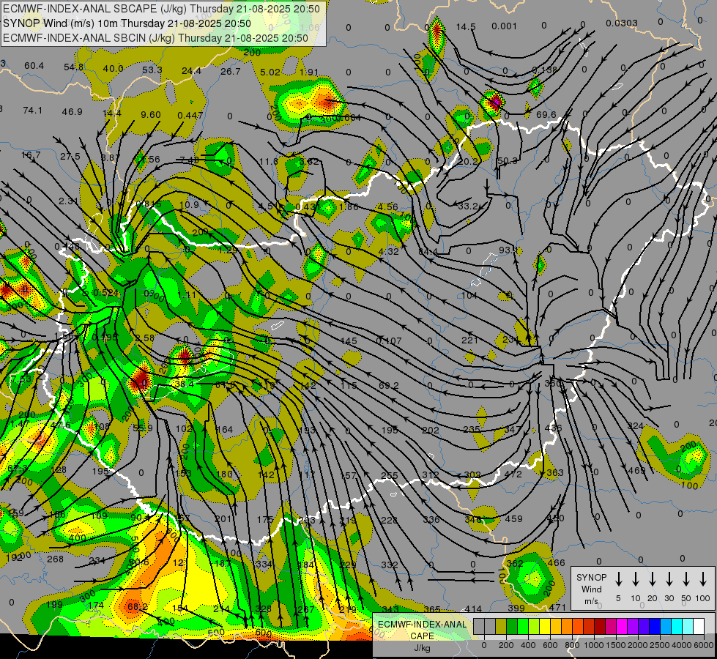Screen dimensions: 717x659
Task: Click the map value '26.7'
Action: (231, 71)
